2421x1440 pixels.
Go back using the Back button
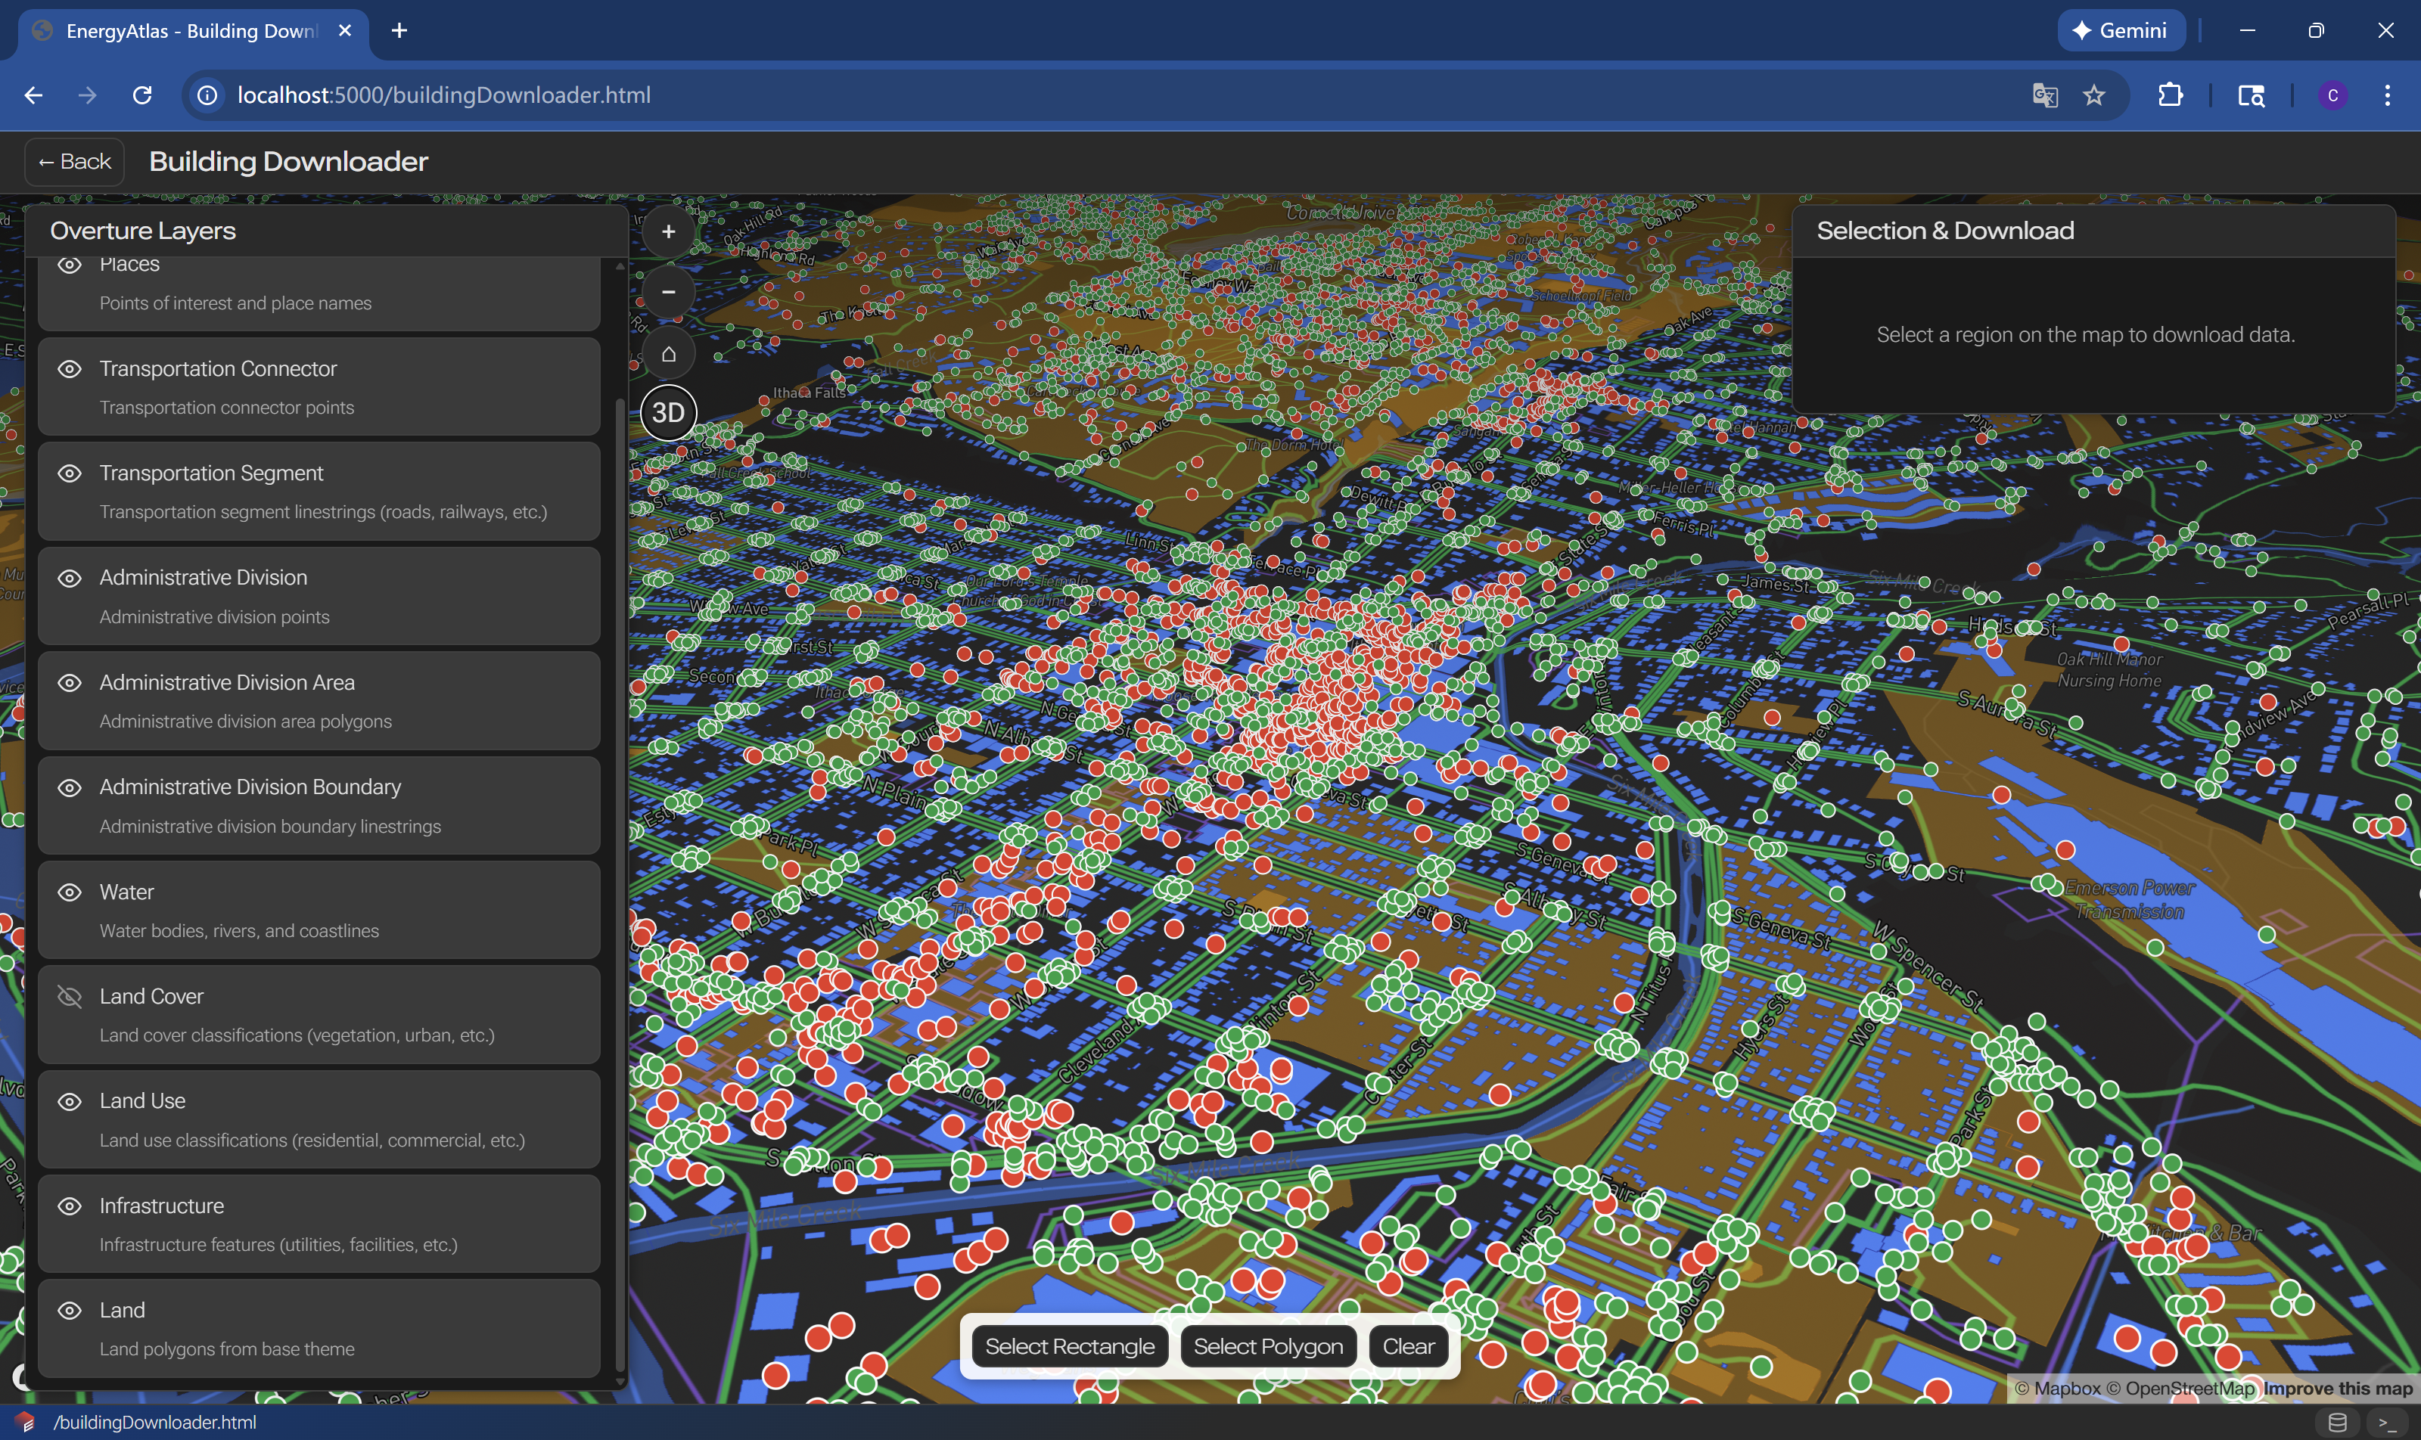click(75, 162)
